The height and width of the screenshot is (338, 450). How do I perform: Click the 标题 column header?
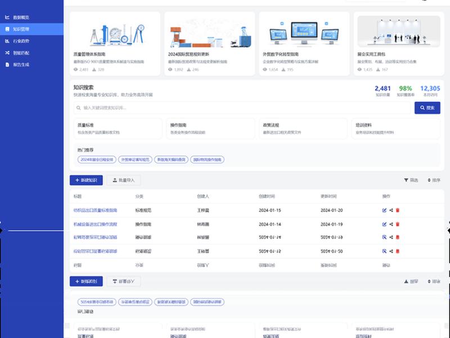coord(78,196)
